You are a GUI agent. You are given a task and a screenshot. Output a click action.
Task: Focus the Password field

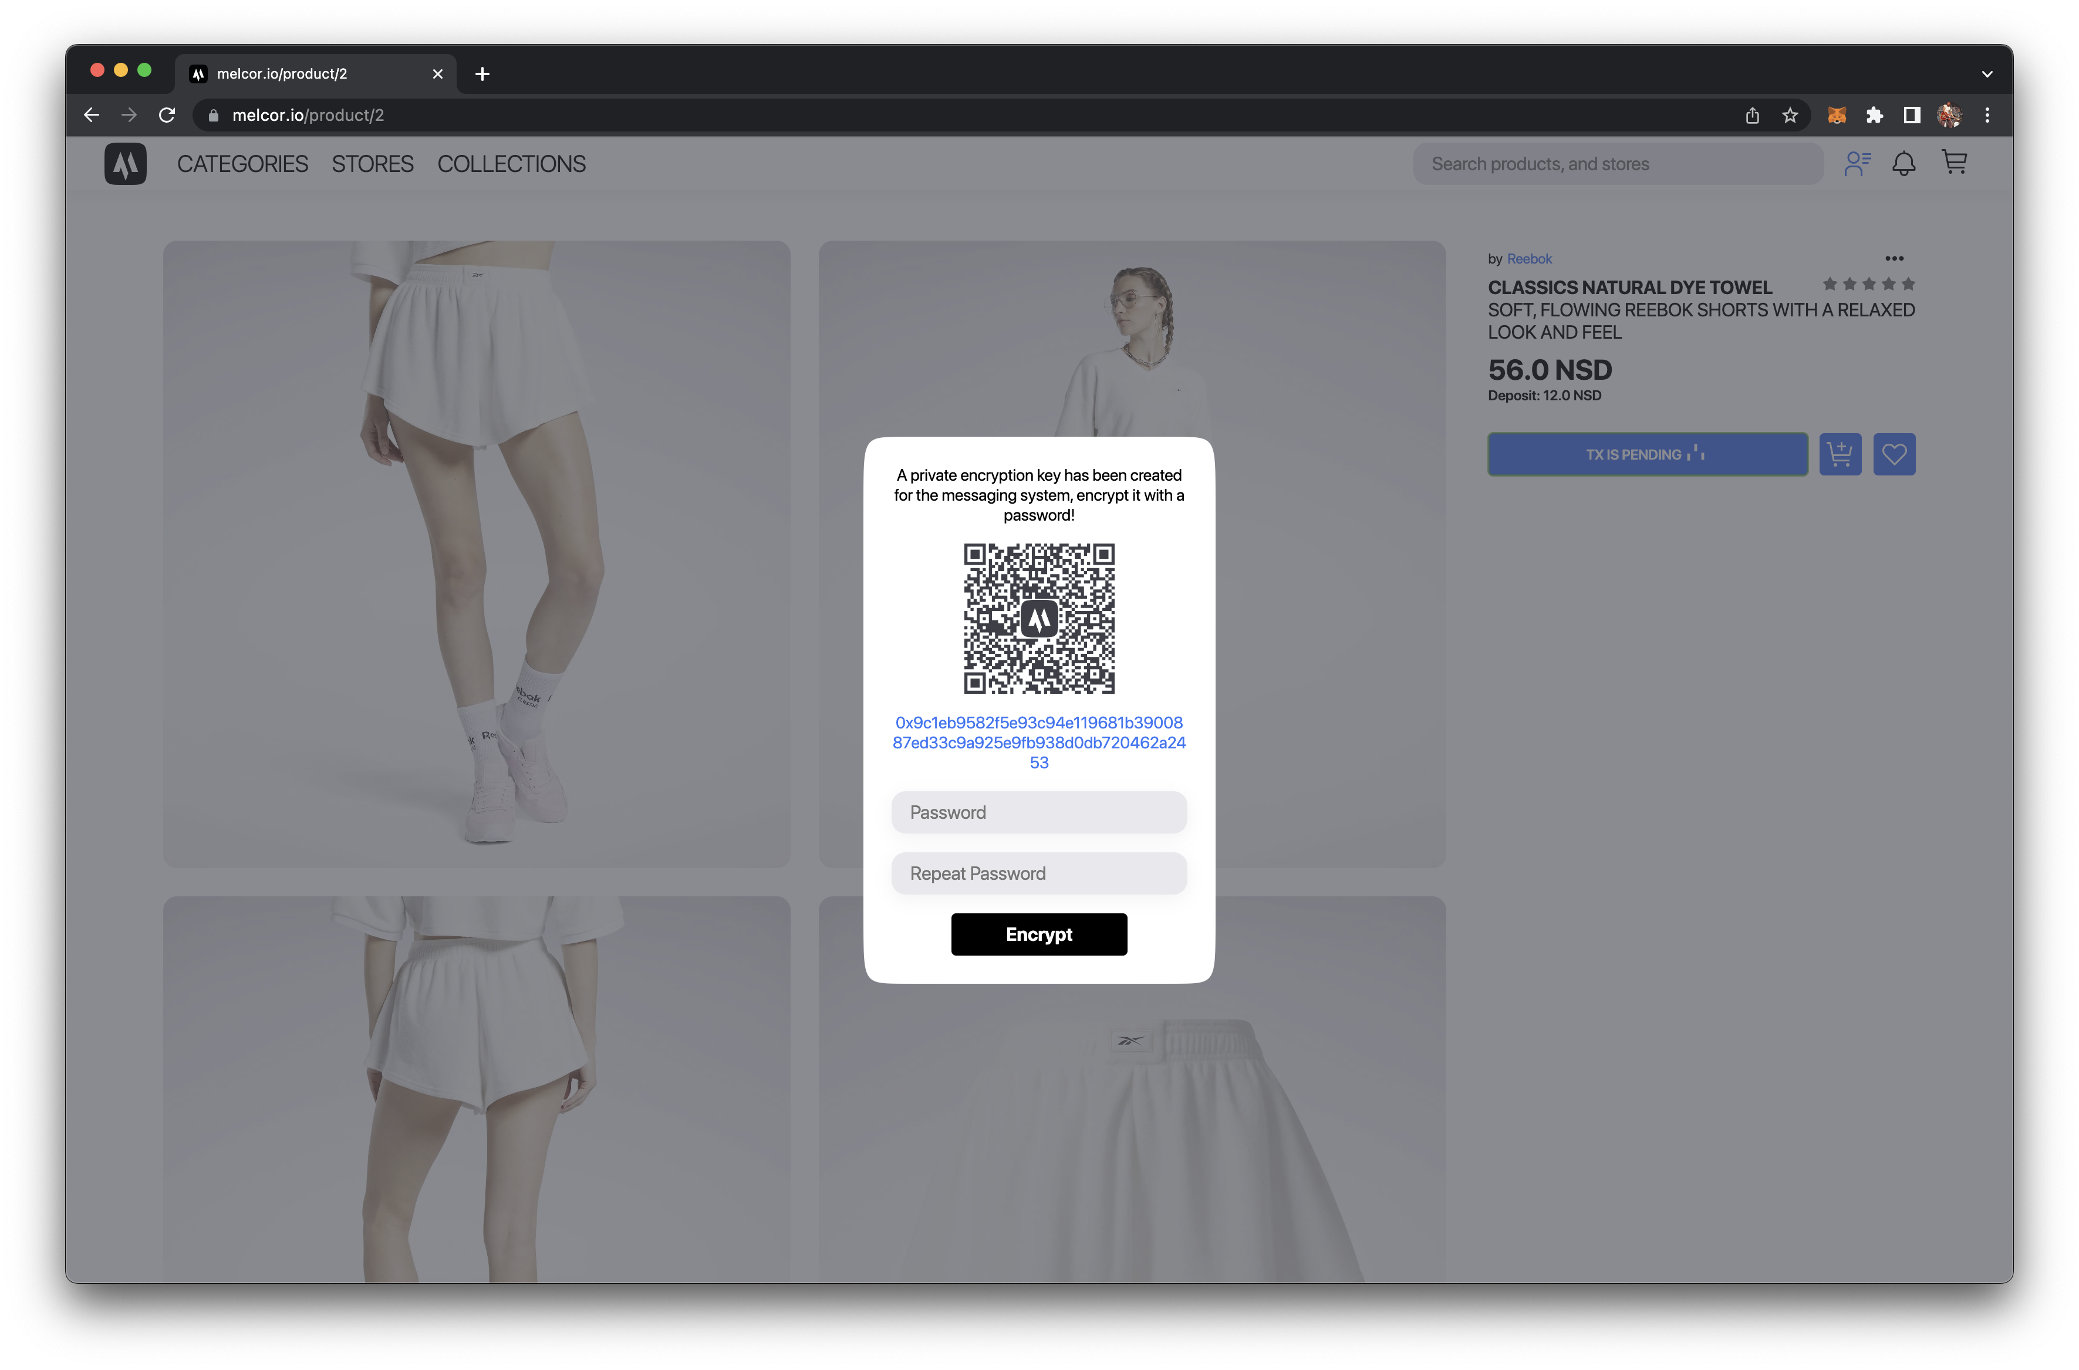pos(1039,812)
